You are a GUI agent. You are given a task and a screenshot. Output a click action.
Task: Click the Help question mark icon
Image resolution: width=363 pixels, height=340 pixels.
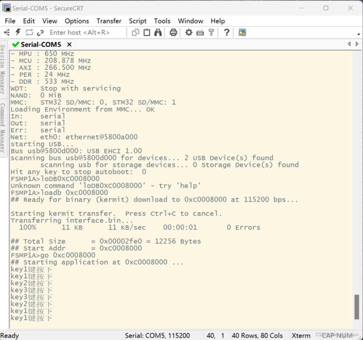coord(227,32)
